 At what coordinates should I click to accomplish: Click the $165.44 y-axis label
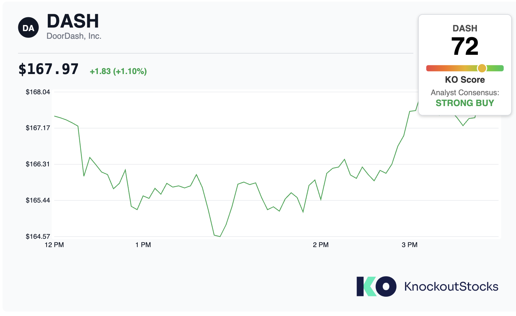tap(38, 200)
